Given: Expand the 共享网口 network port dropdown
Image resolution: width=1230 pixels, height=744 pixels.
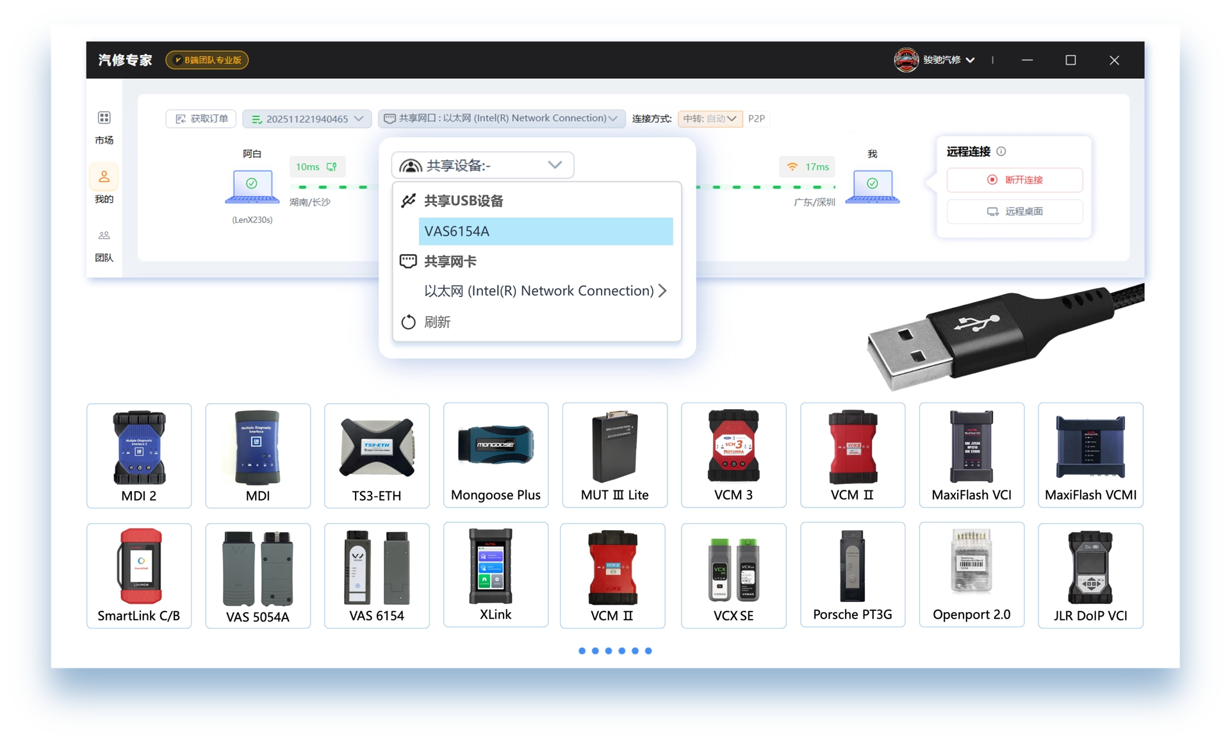Looking at the screenshot, I should coord(501,118).
